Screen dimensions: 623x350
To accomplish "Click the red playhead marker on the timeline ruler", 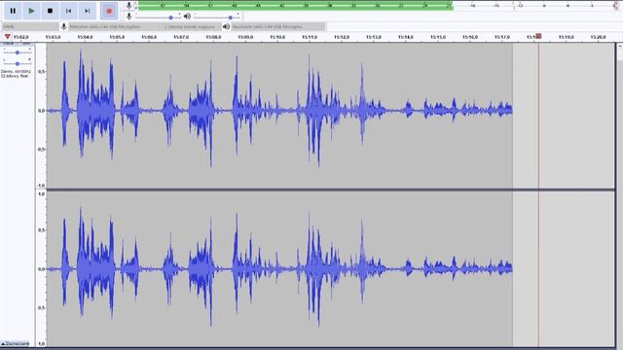I will [x=538, y=37].
